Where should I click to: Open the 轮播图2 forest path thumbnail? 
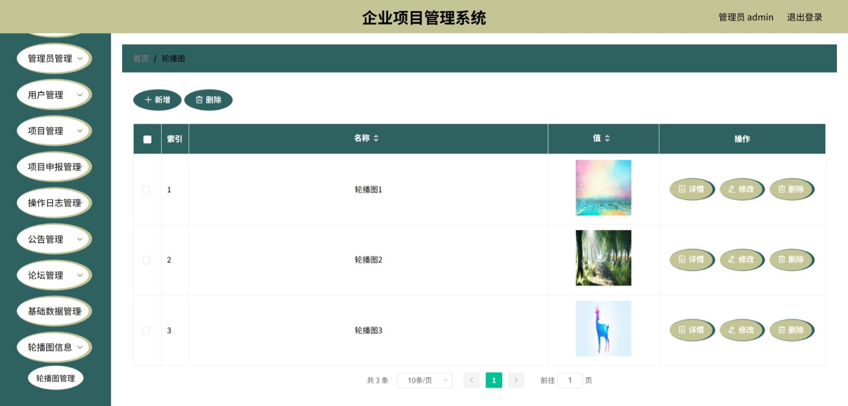[603, 258]
